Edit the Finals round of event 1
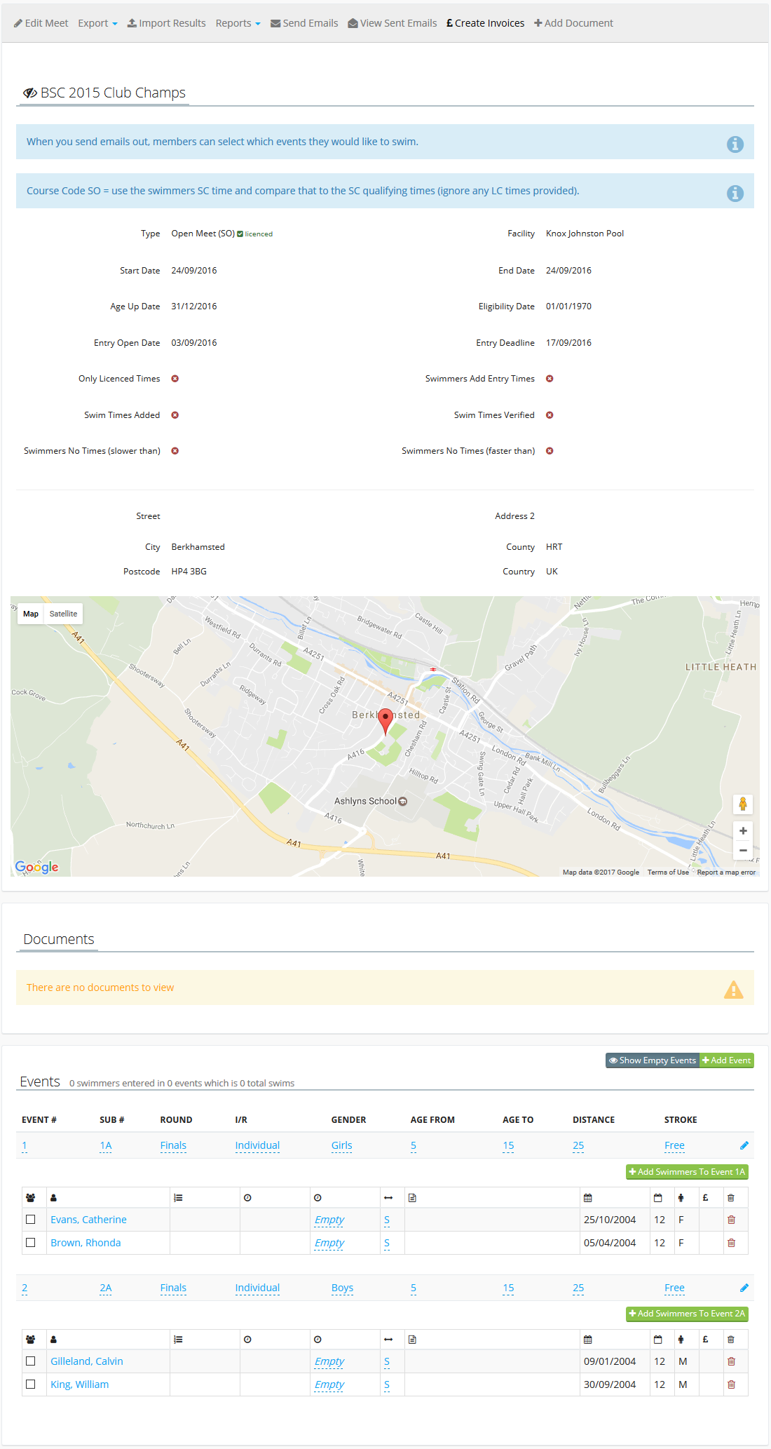 (x=173, y=1145)
